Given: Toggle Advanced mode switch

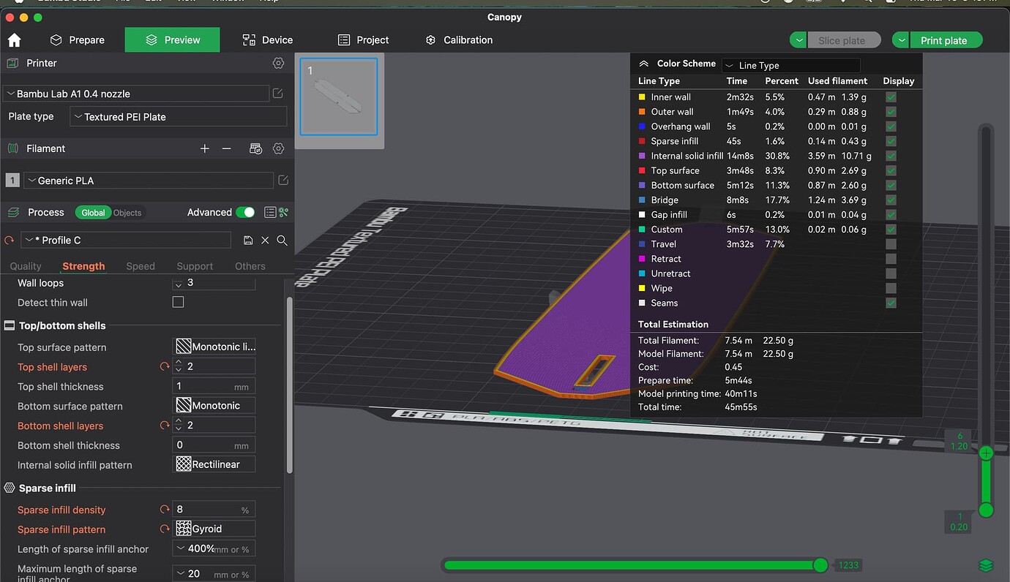Looking at the screenshot, I should tap(245, 212).
